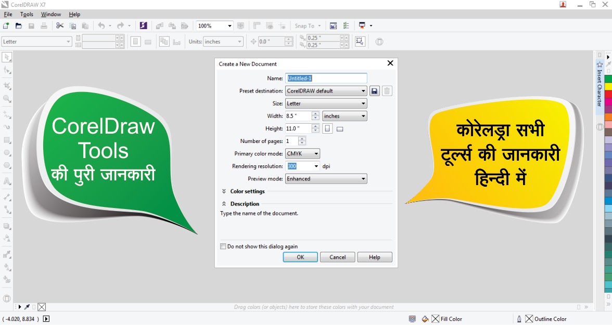Open the Rendering resolution dropdown arrow
The height and width of the screenshot is (325, 612).
coord(316,166)
